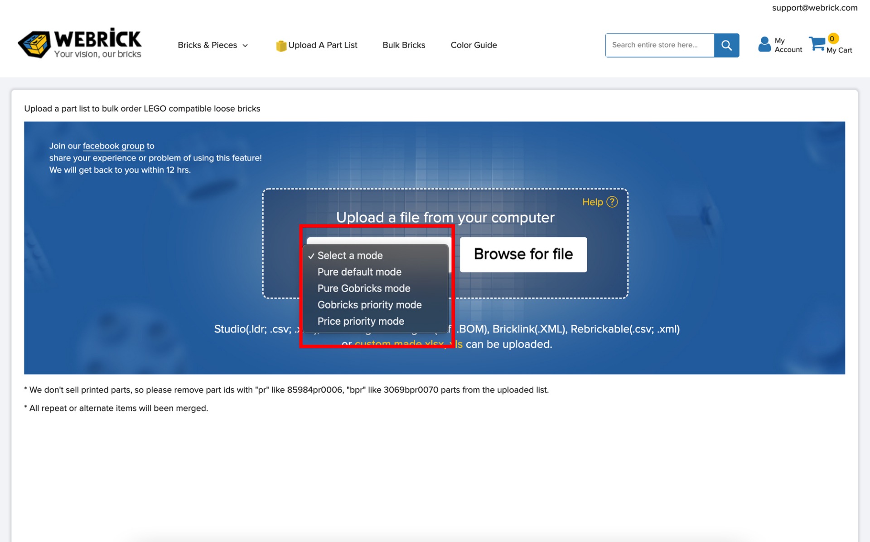The width and height of the screenshot is (870, 542).
Task: Click the search magnifier icon
Action: 727,45
